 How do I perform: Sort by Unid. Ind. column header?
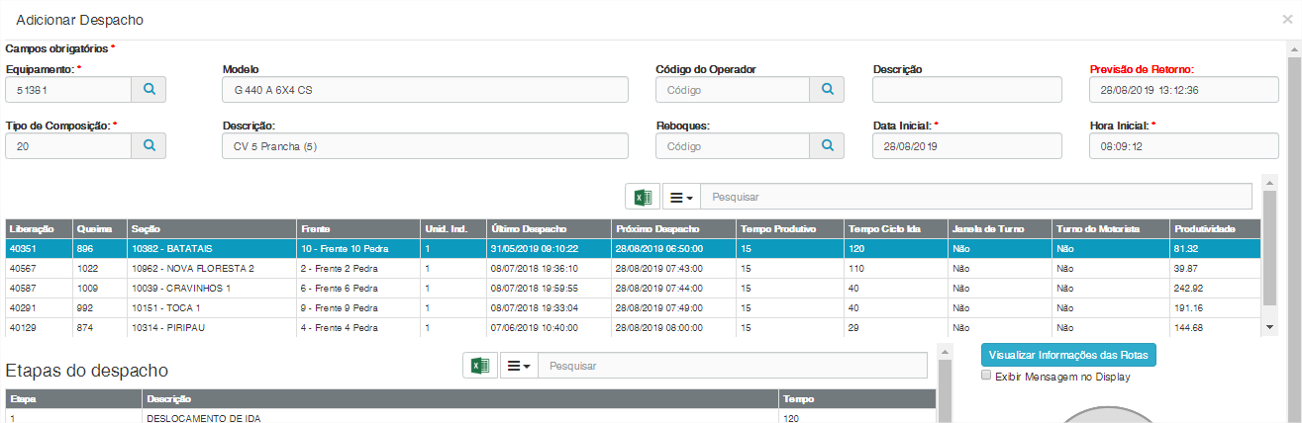(x=452, y=228)
